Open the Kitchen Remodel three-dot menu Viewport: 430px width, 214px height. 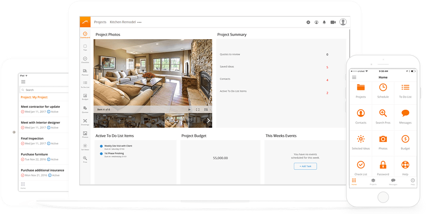coord(139,23)
